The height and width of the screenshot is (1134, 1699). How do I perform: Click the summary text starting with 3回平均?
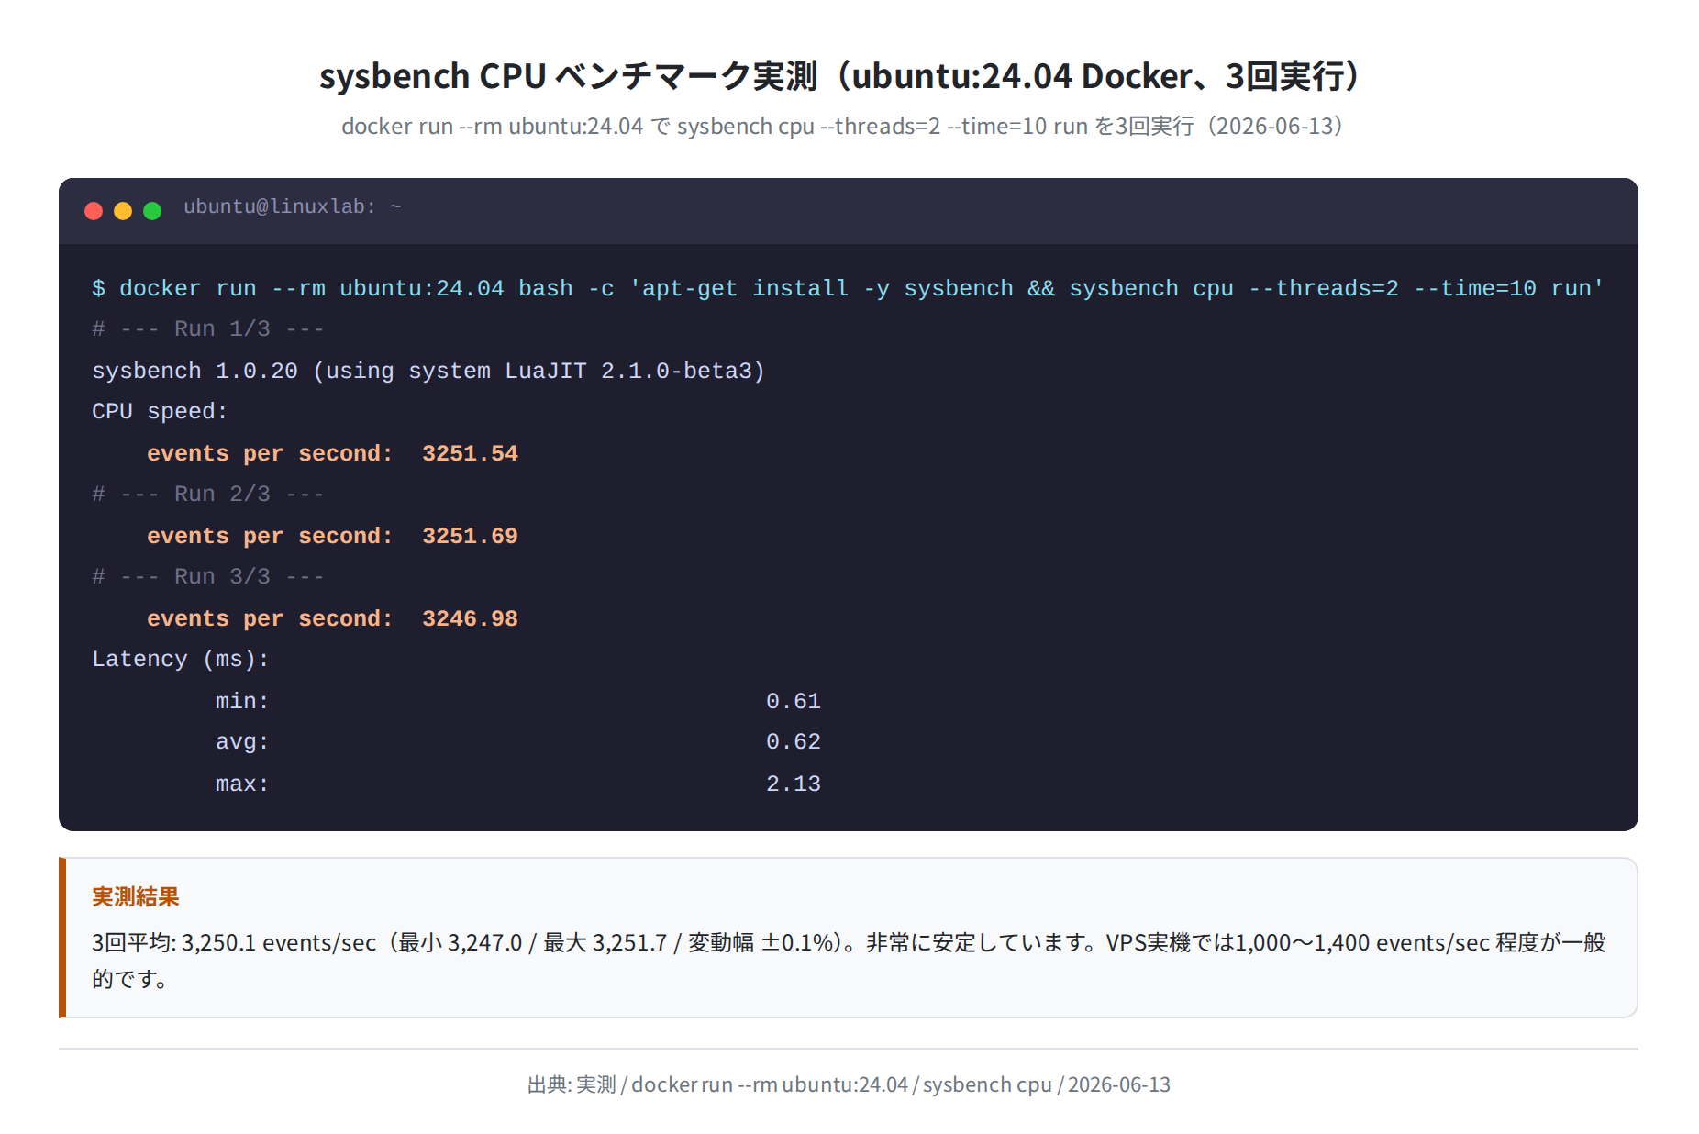[849, 961]
